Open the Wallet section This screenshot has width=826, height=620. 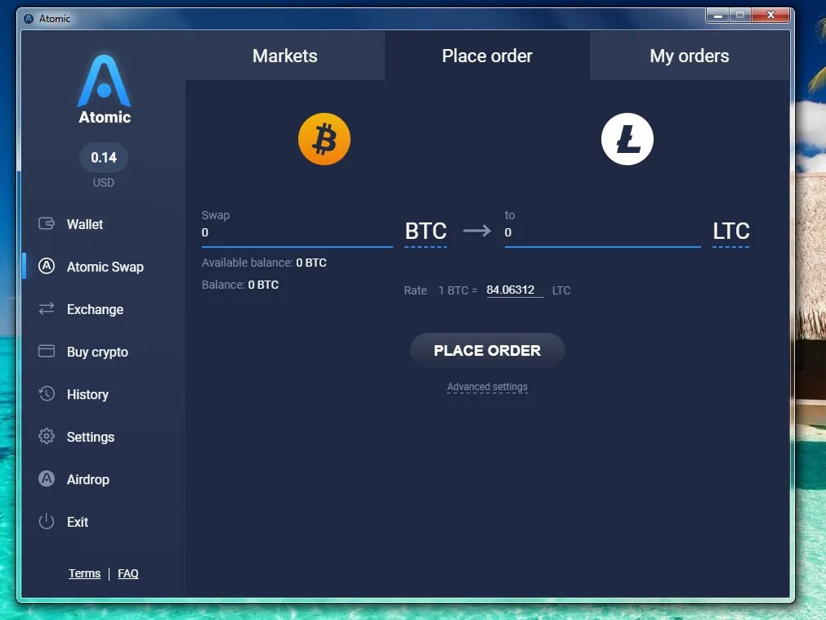(85, 224)
